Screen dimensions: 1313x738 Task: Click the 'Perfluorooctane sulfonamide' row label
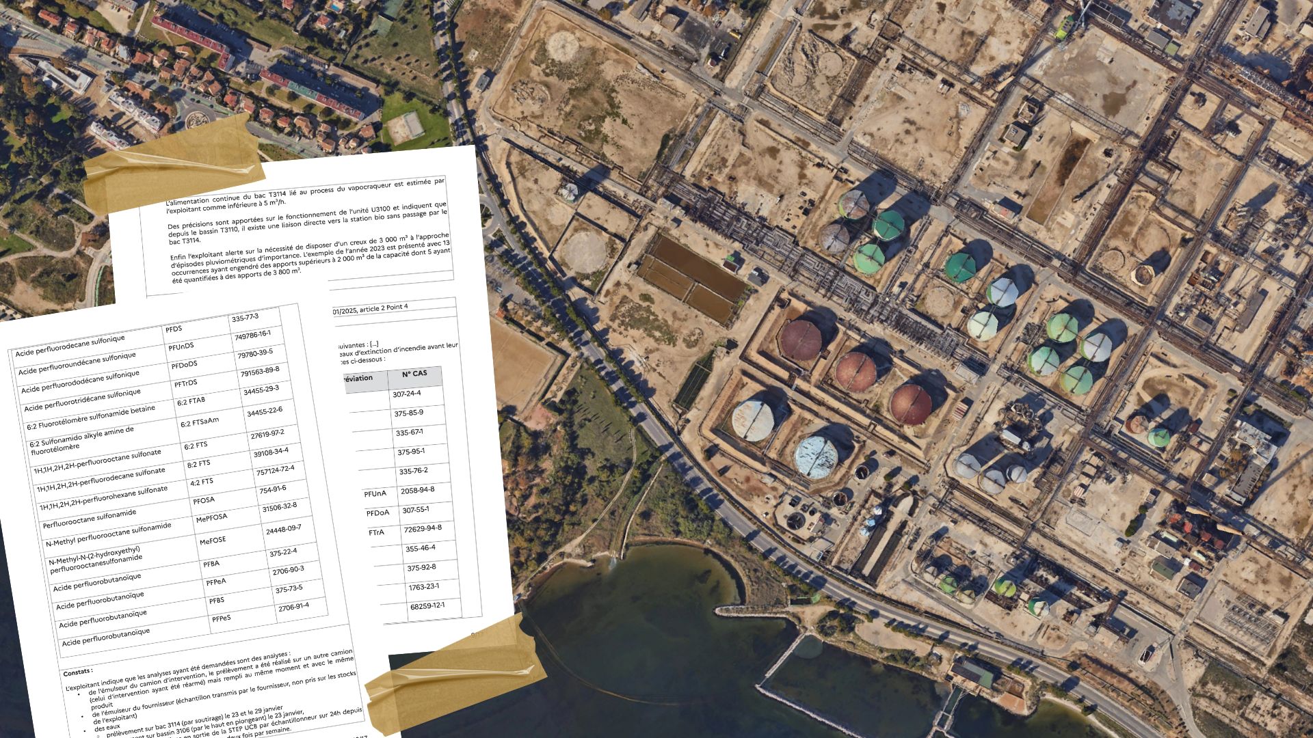(90, 519)
